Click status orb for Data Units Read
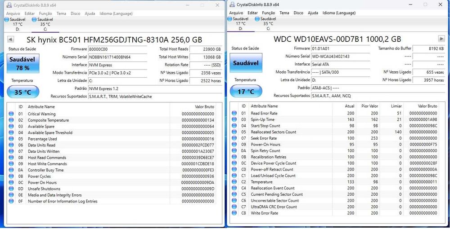 11,145
